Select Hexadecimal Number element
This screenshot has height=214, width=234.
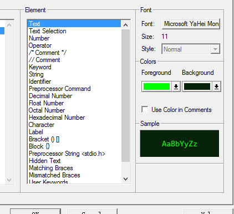57,118
